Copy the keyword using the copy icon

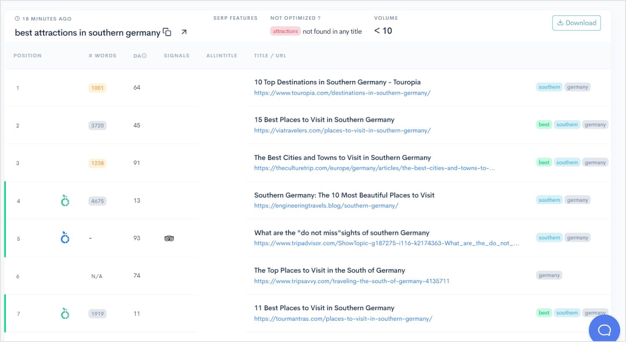167,32
